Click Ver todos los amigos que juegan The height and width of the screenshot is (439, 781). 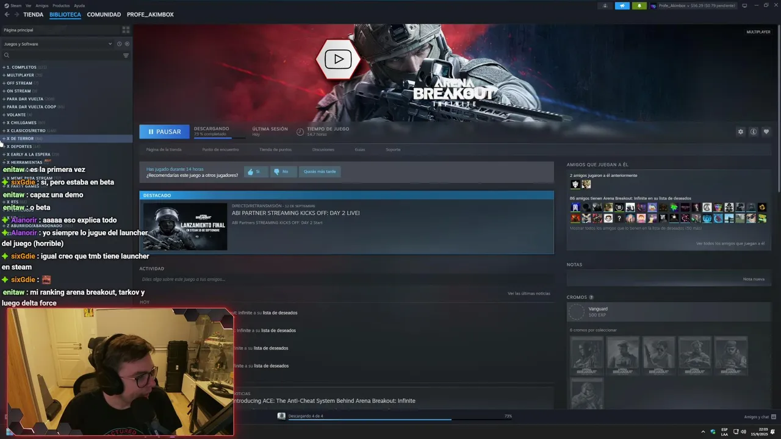730,243
